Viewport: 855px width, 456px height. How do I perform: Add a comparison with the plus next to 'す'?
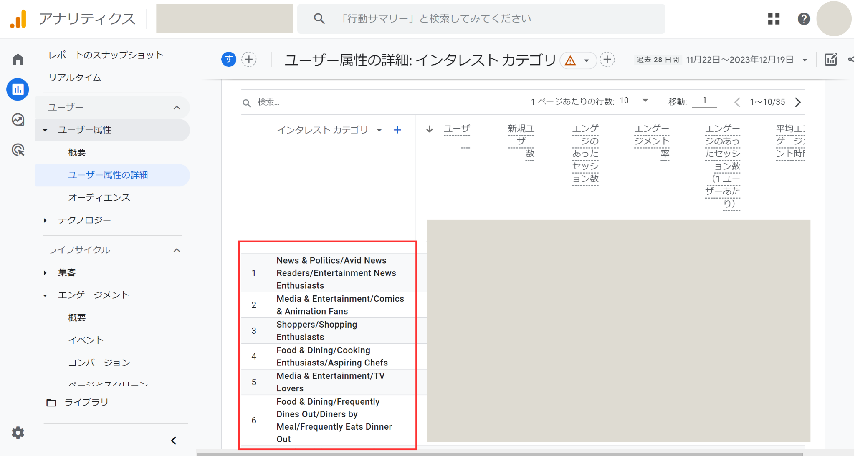(249, 59)
